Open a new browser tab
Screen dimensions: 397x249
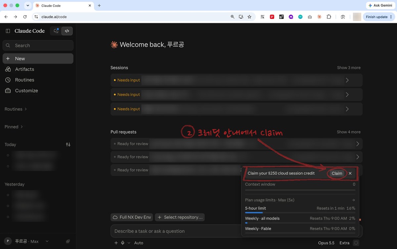tap(99, 6)
